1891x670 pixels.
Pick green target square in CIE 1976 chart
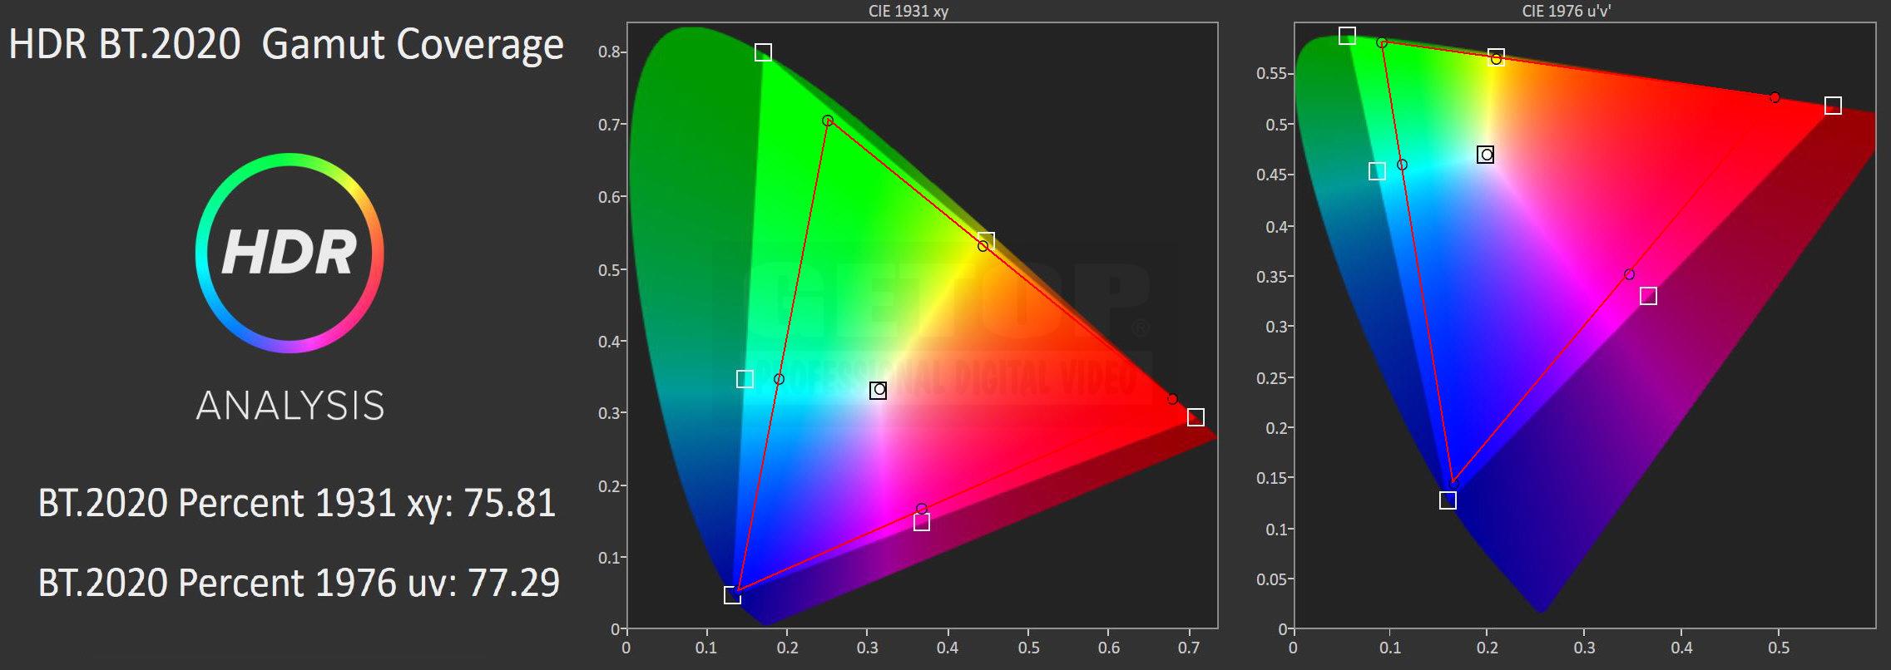point(1347,36)
